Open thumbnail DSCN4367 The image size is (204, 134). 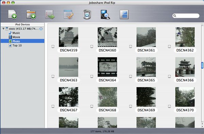pyautogui.click(x=68, y=97)
